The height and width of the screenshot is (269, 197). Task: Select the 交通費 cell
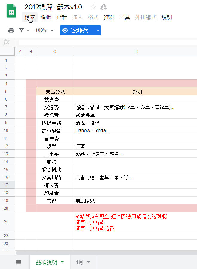click(x=55, y=107)
